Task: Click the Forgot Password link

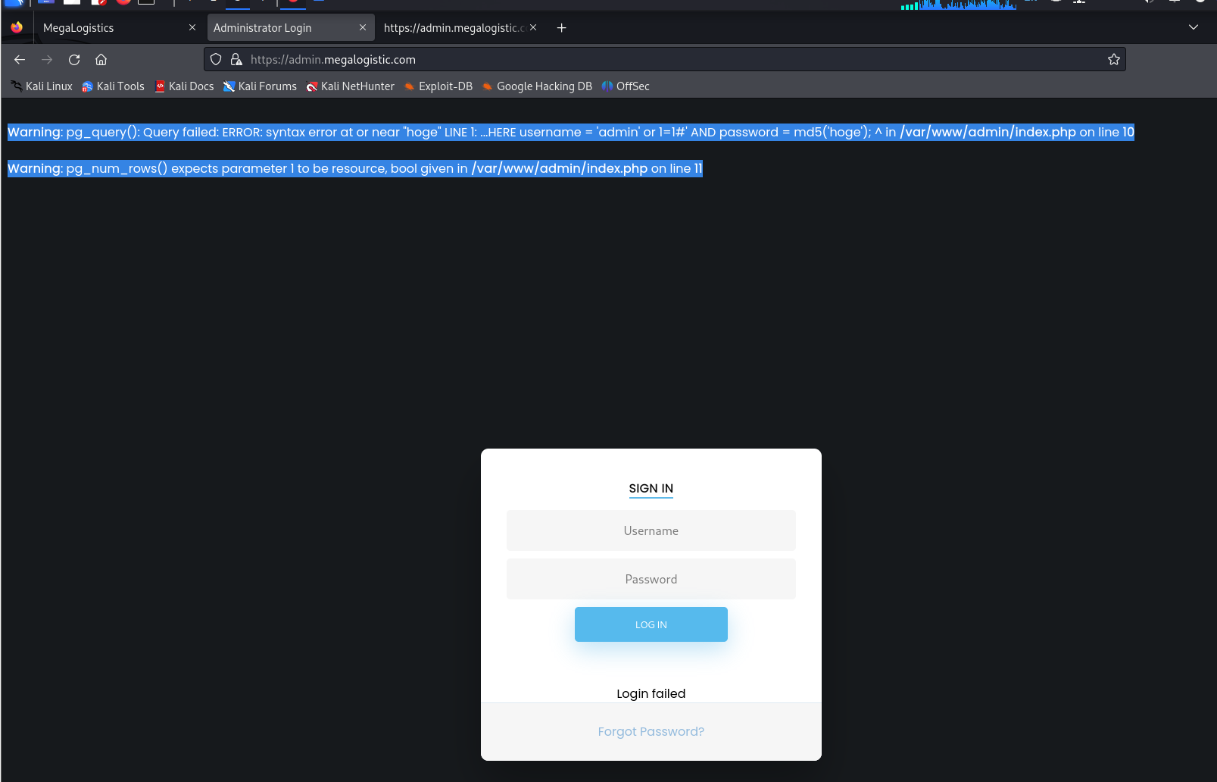Action: [x=651, y=731]
